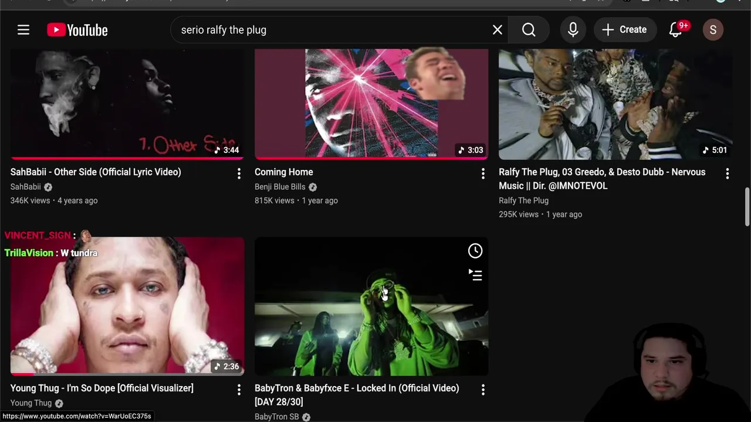Add BabyTron video to Watch Later

click(475, 251)
